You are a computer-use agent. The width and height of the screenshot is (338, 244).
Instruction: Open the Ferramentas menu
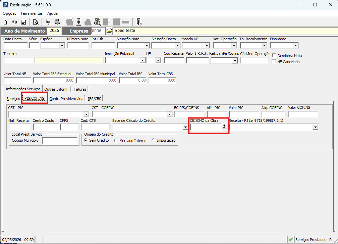tap(32, 13)
